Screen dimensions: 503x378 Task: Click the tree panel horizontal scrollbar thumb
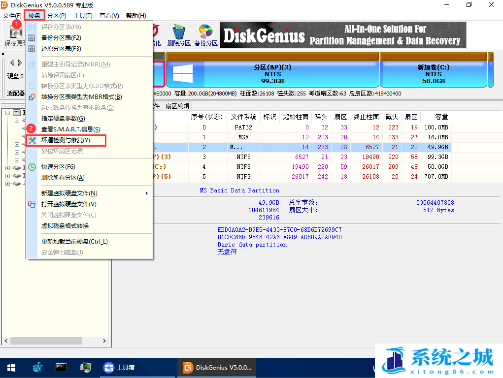tap(46, 341)
